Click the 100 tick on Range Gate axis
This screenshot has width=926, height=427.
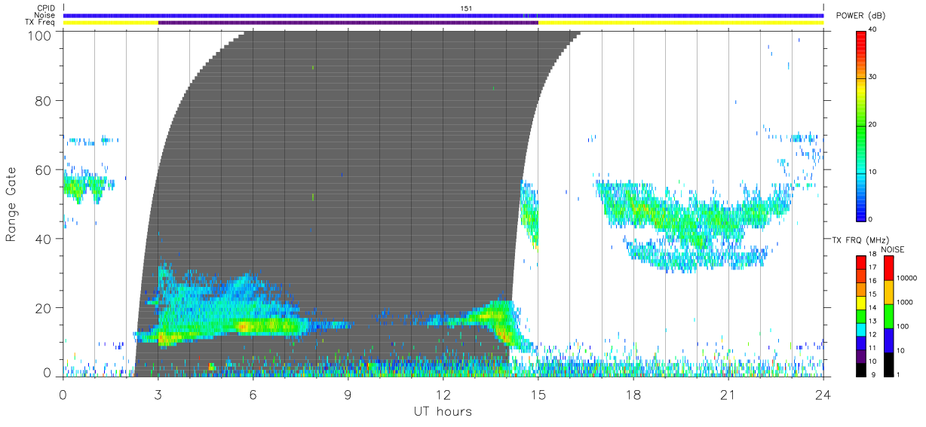click(38, 35)
